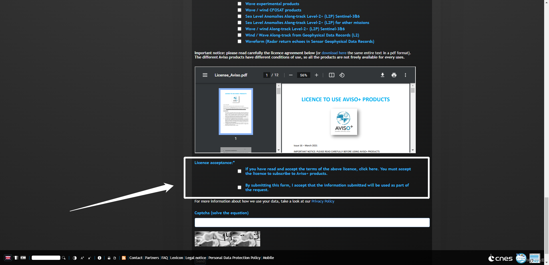
Task: Open the Observatoire Midi-Pyrénées logo
Action: pos(534,258)
